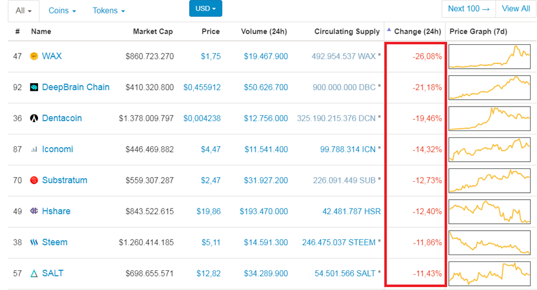Click the -11,43% change for SALT
The image size is (537, 290).
pos(427,274)
